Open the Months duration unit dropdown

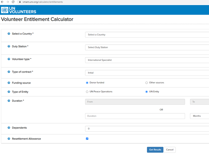(x=199, y=116)
